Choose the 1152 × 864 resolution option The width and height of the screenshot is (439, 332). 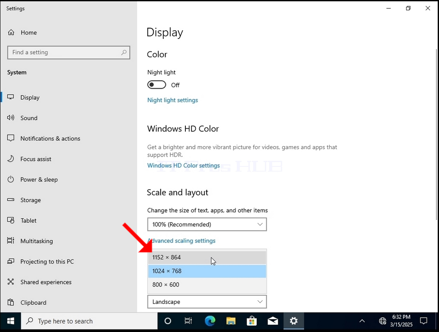point(207,257)
